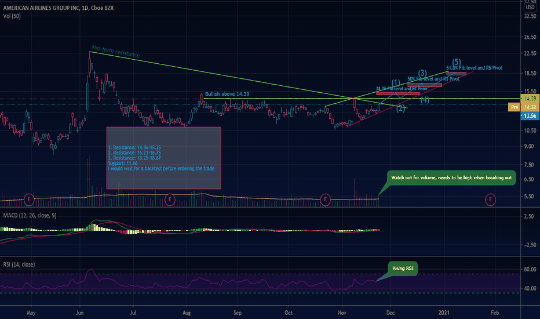Select the Elliott wave (2) label
The image size is (540, 319).
click(x=400, y=108)
